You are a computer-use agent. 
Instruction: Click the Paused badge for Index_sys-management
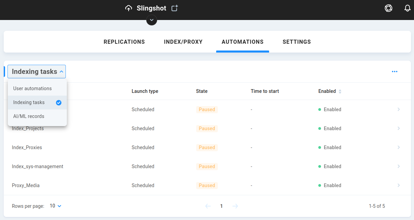click(207, 166)
